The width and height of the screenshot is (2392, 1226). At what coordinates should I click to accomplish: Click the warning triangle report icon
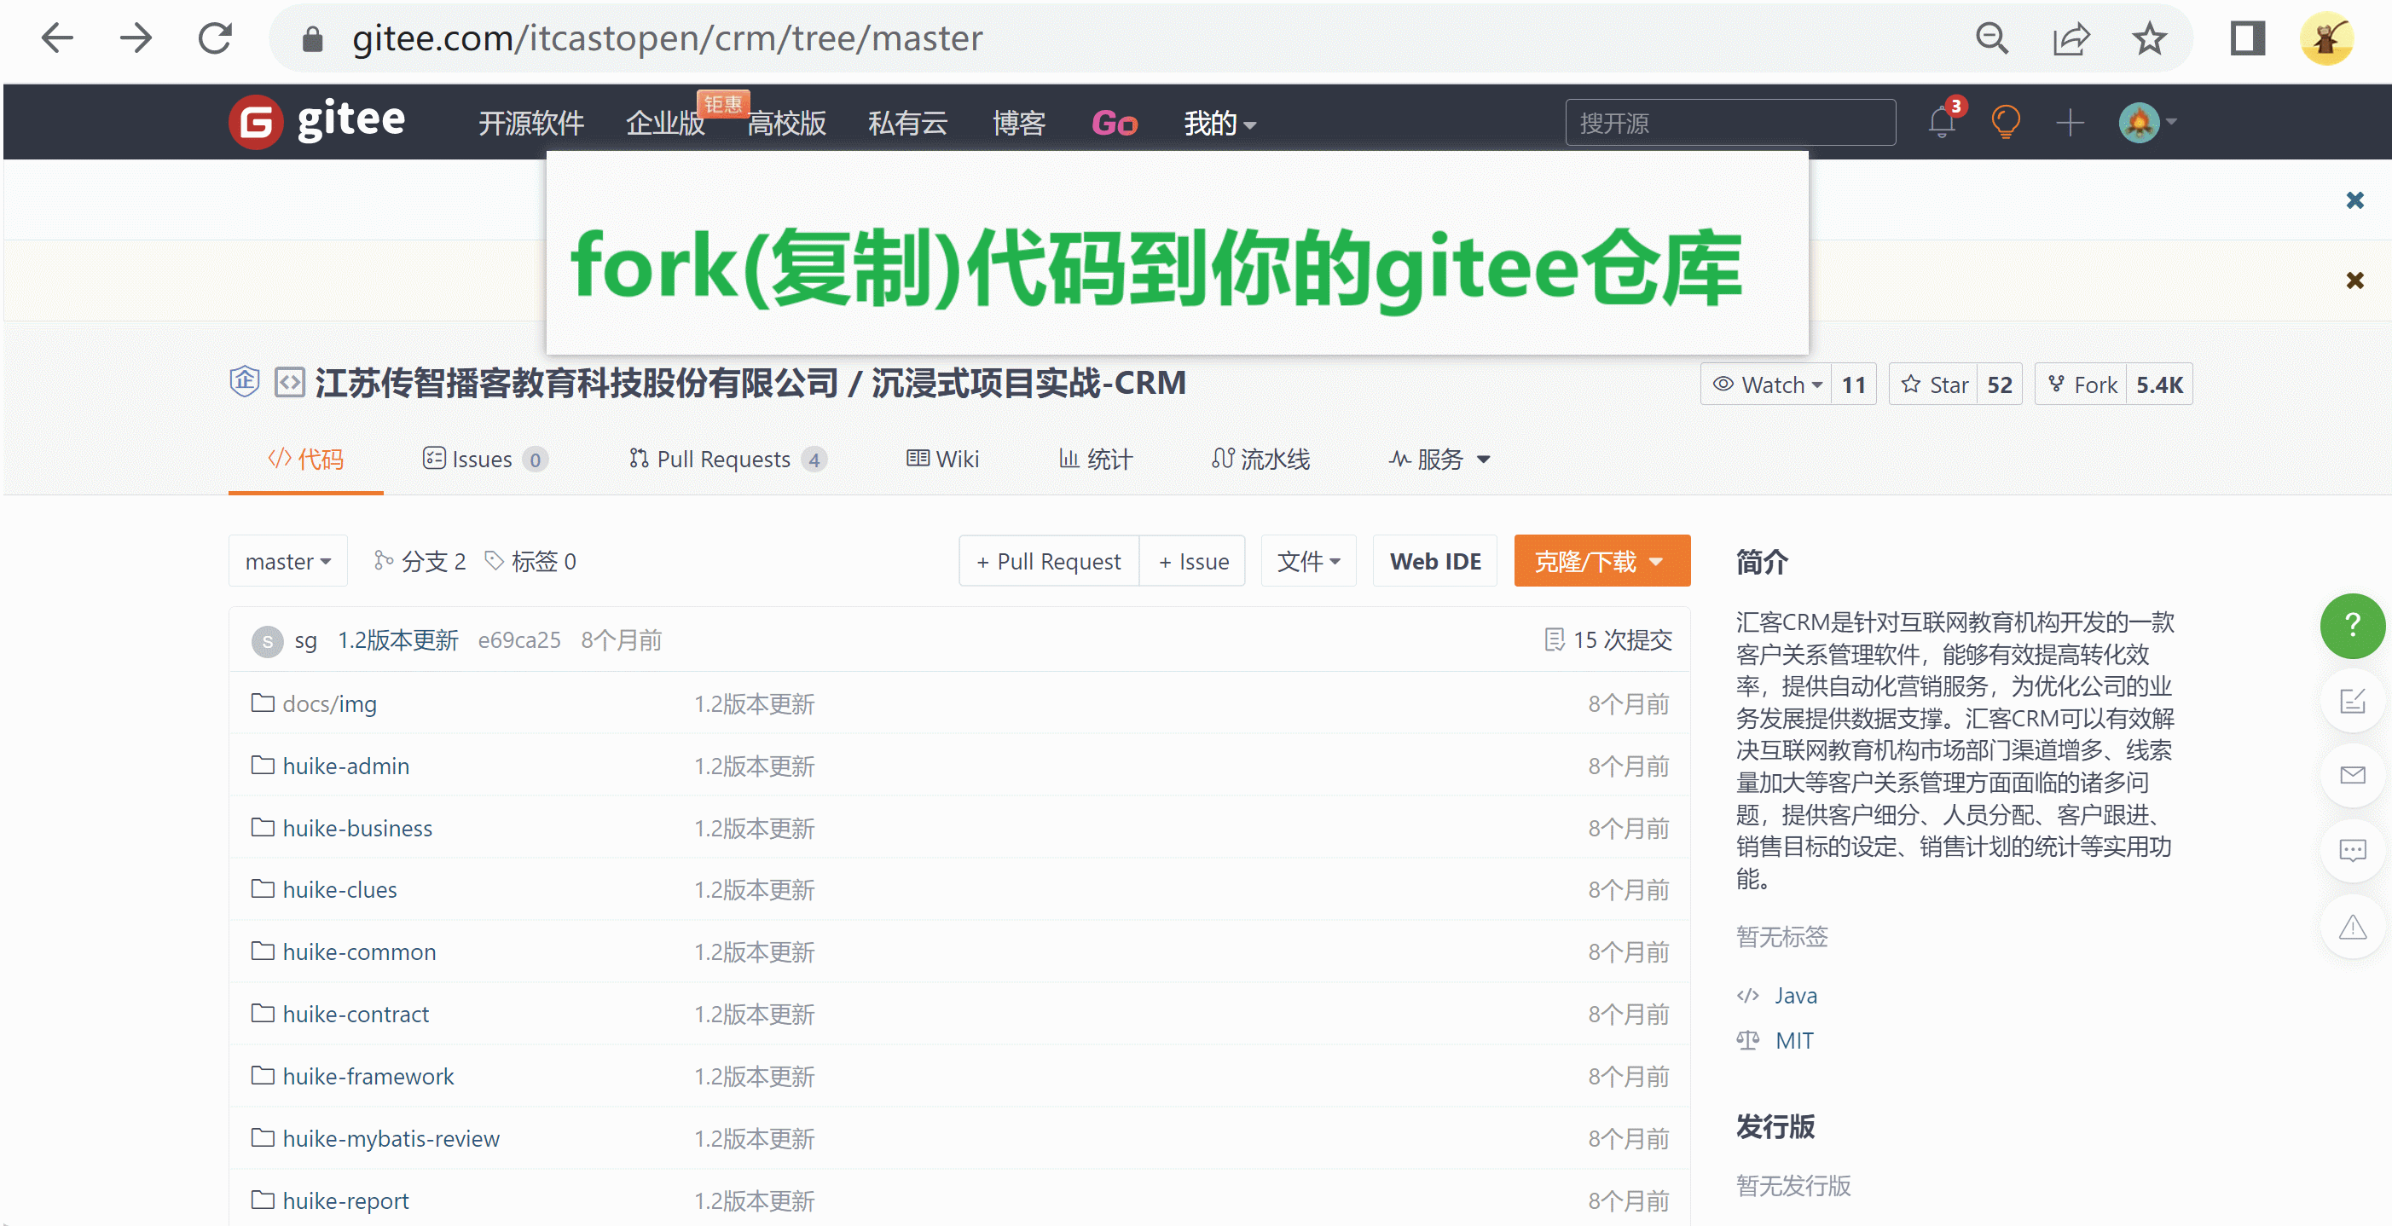tap(2351, 926)
